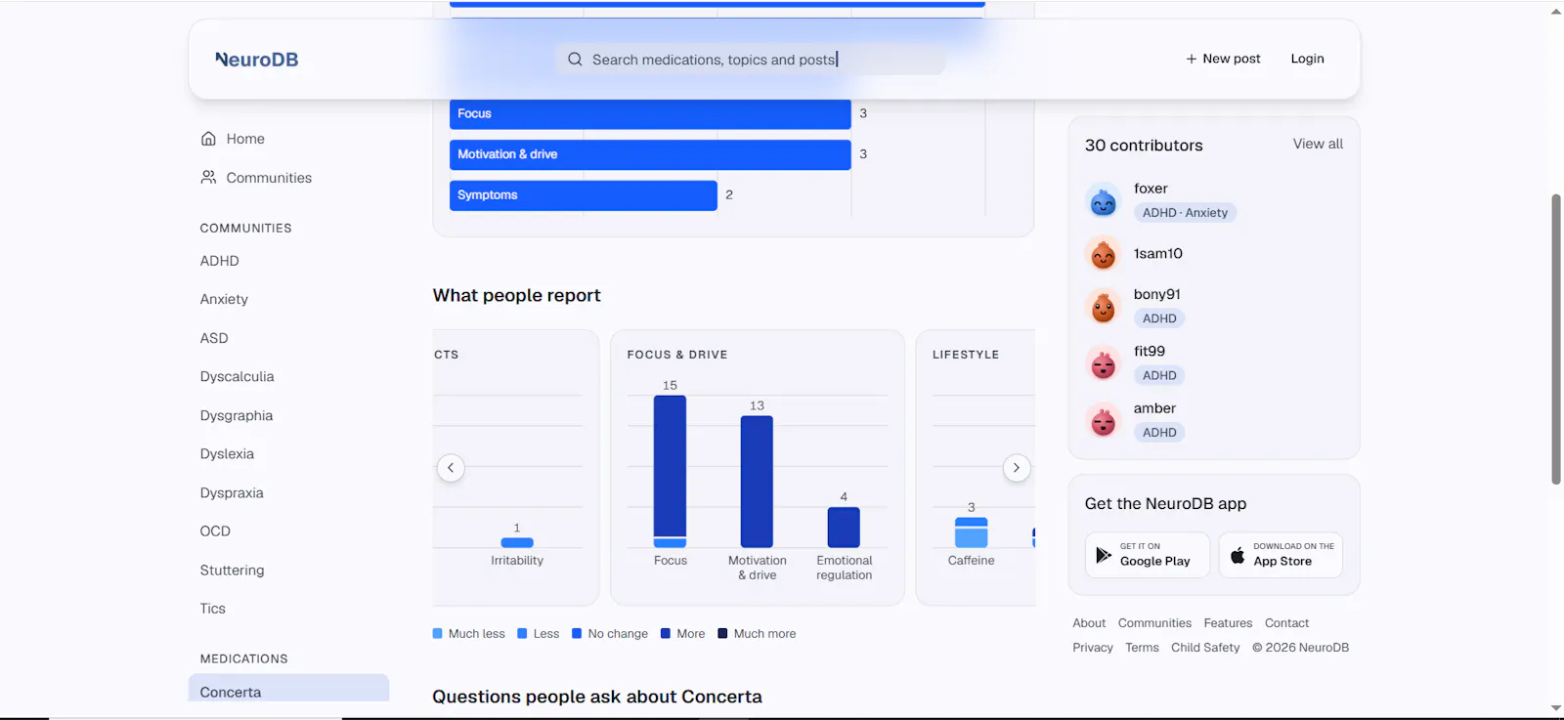
Task: Click the Google Play logo icon
Action: (1104, 555)
